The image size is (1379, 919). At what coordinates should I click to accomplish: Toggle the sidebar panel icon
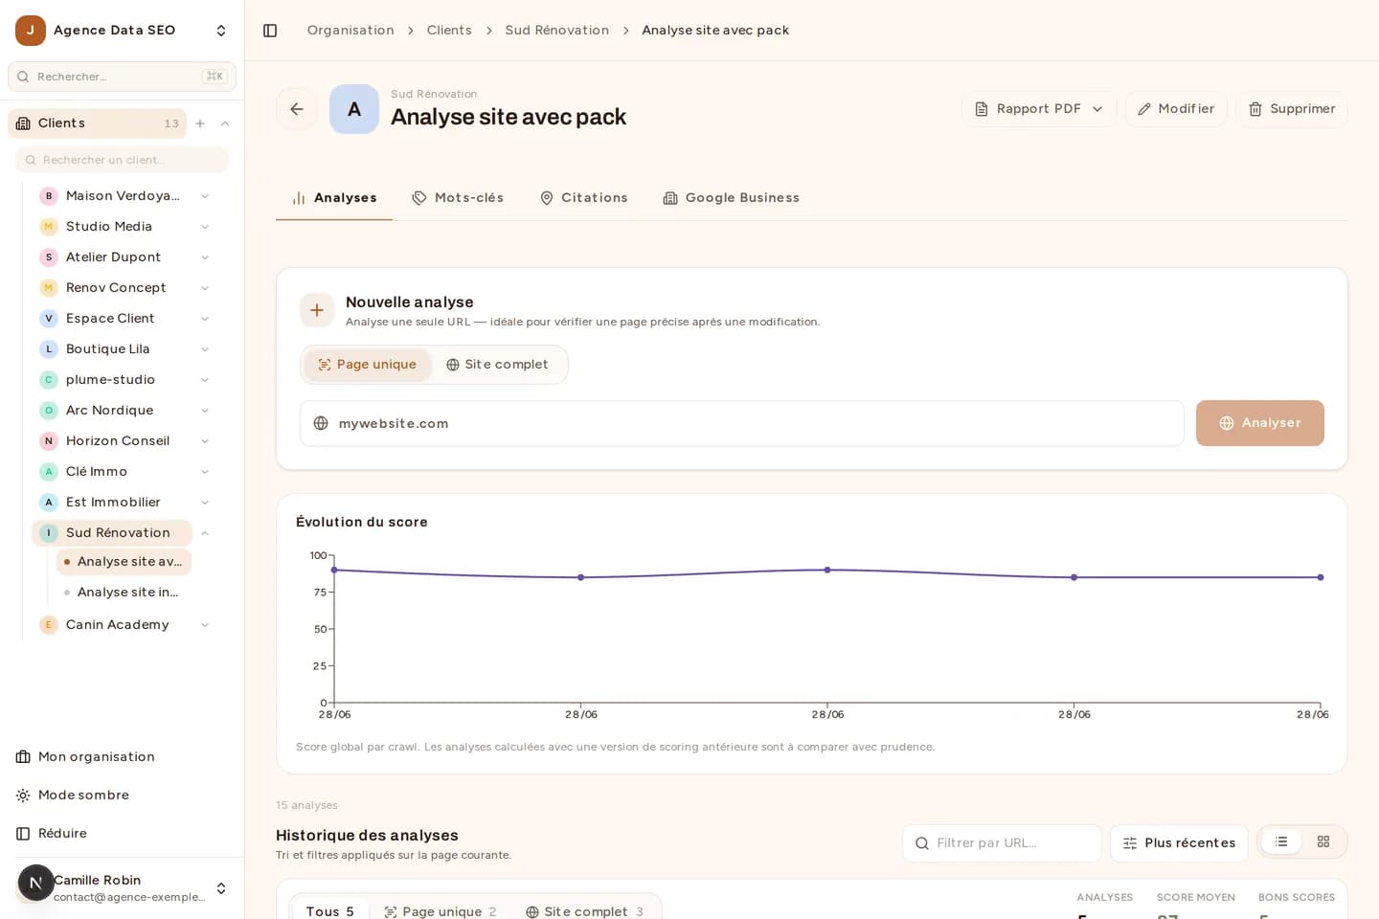[270, 31]
